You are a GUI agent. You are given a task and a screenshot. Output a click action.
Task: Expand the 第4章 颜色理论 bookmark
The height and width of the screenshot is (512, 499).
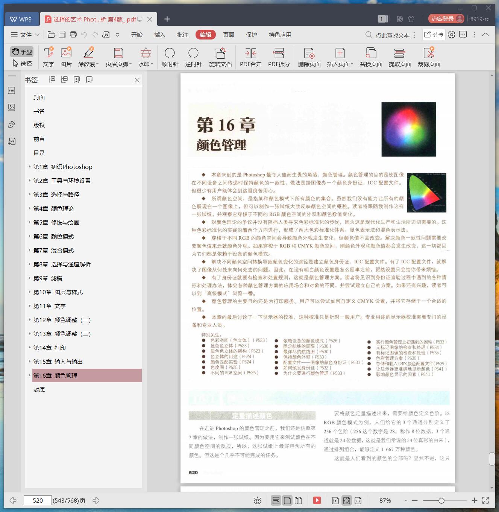30,208
